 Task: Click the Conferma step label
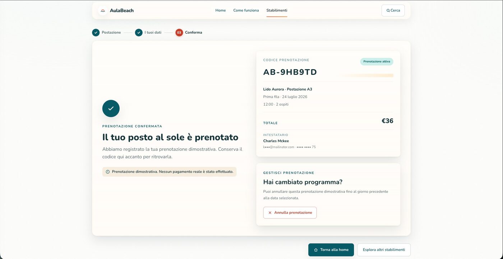tap(194, 33)
